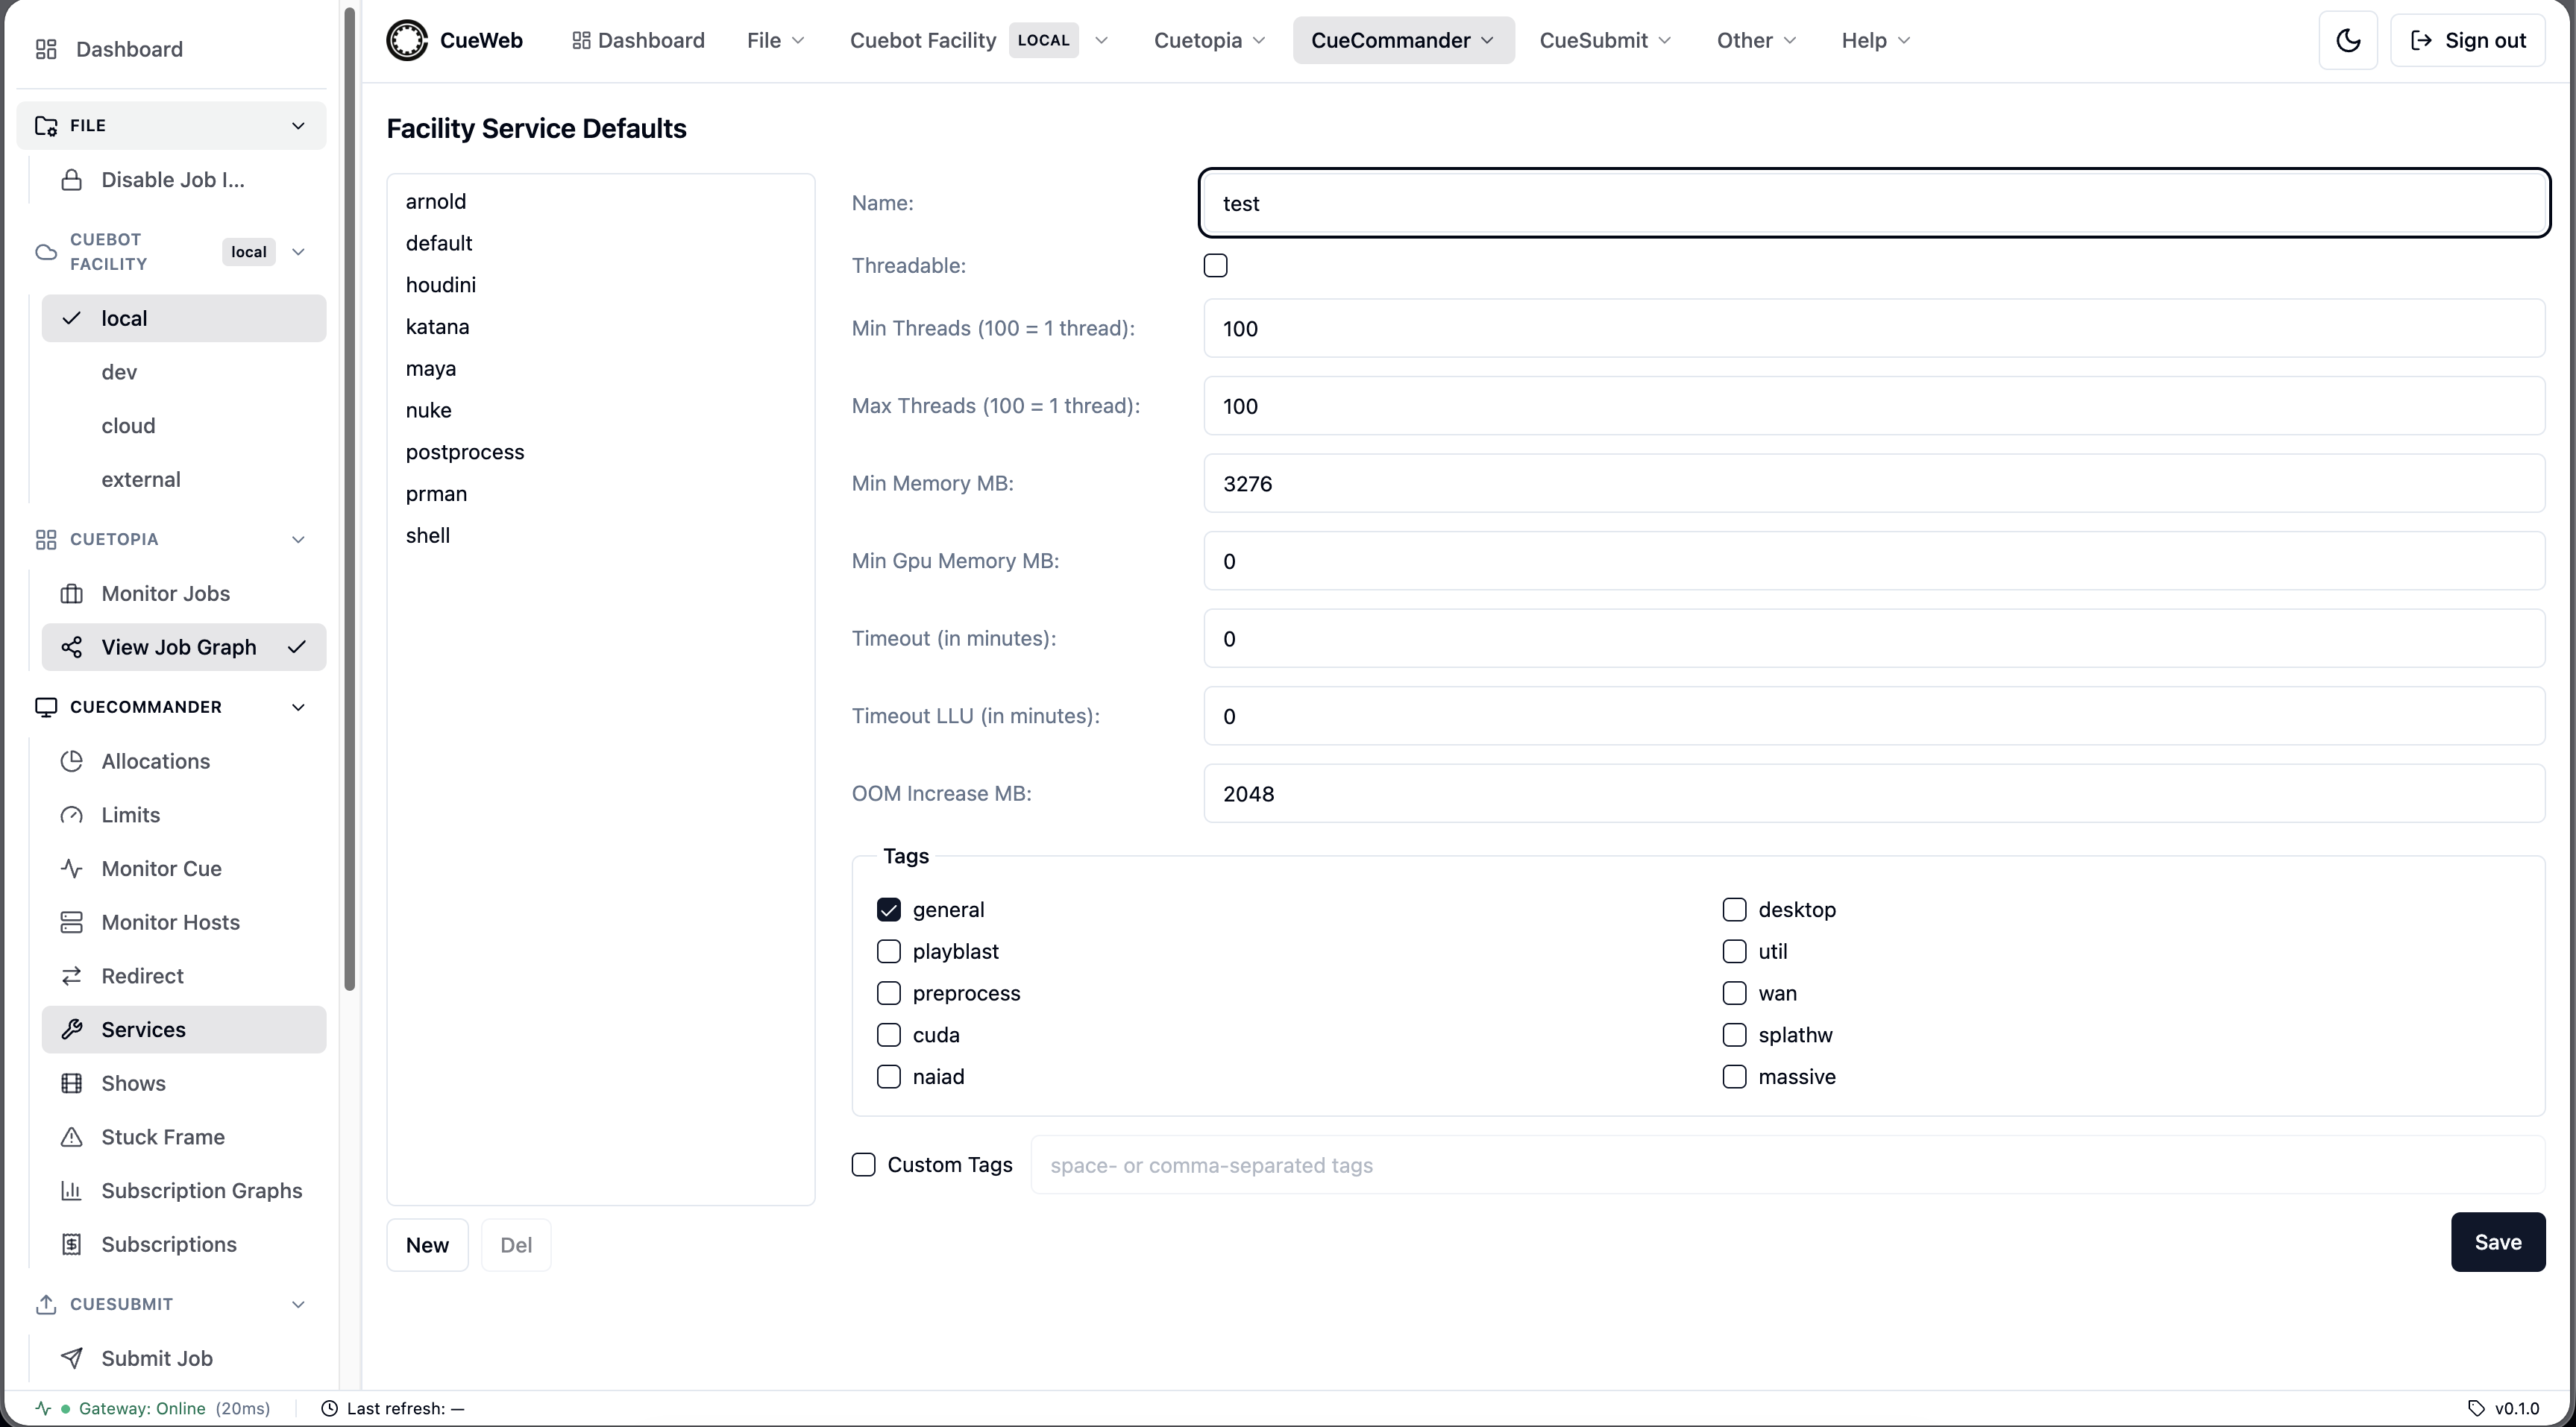The height and width of the screenshot is (1427, 2576).
Task: Click the CueSubmit upload icon
Action: pos(46,1304)
